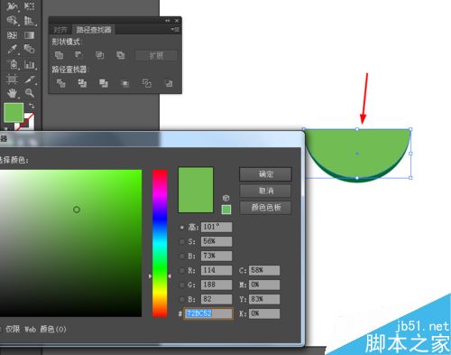Collapse the Pathfinder panel with double arrows
451x355 pixels.
point(168,21)
